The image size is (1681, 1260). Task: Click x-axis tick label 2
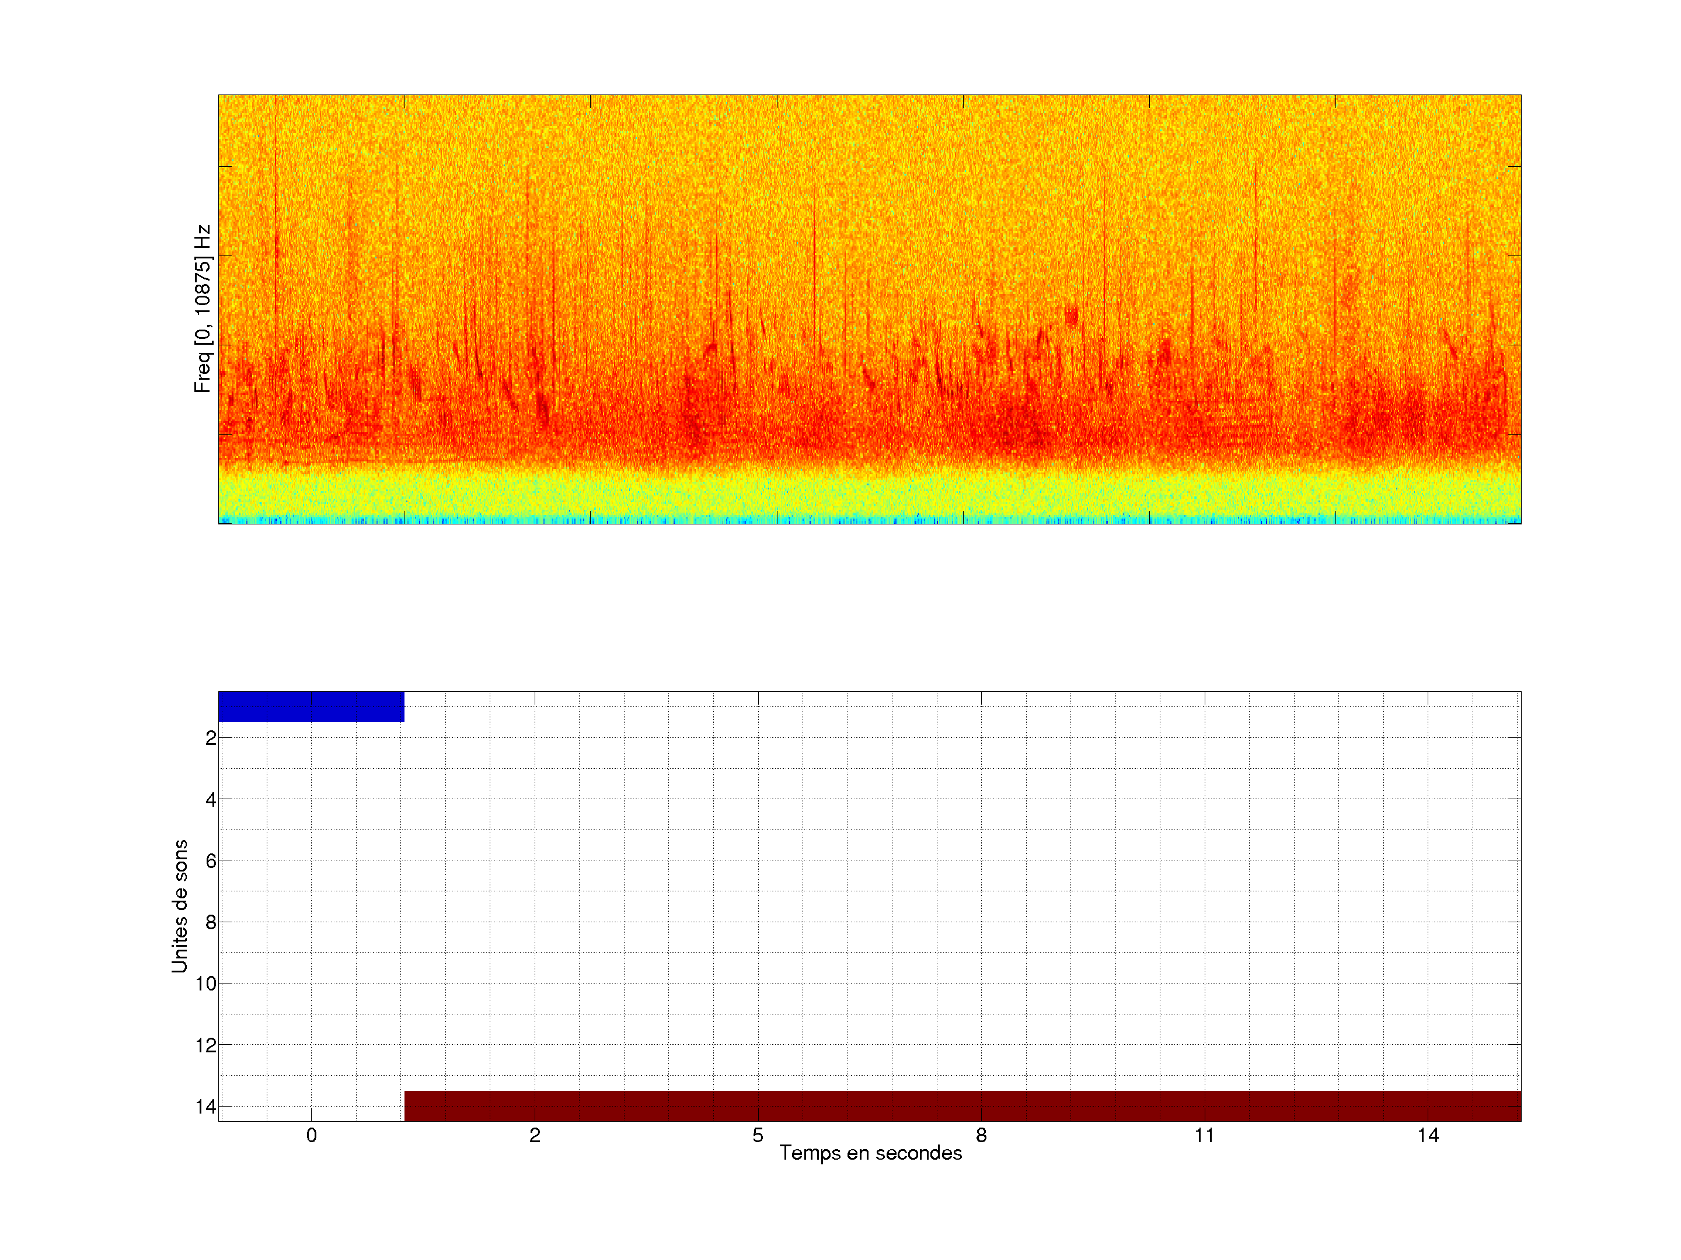click(535, 1135)
